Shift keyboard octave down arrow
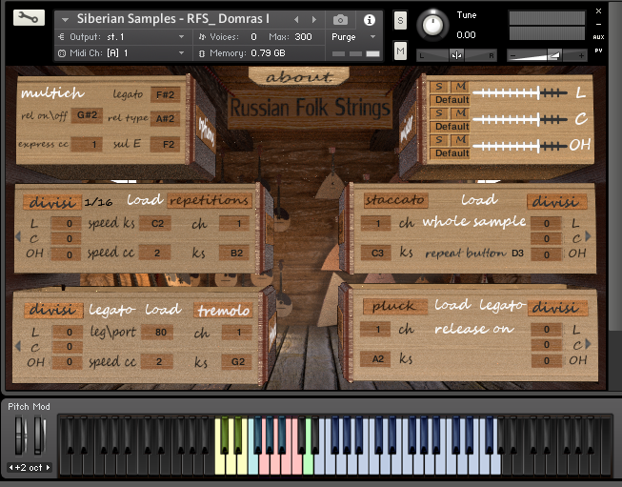Viewport: 622px width, 487px height. tap(11, 468)
